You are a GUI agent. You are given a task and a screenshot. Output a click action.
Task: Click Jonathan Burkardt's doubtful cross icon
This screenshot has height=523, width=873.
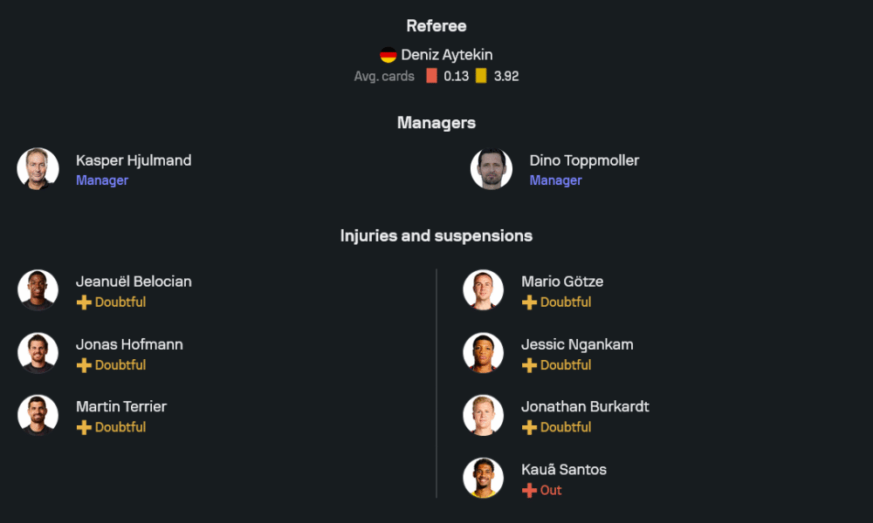529,428
